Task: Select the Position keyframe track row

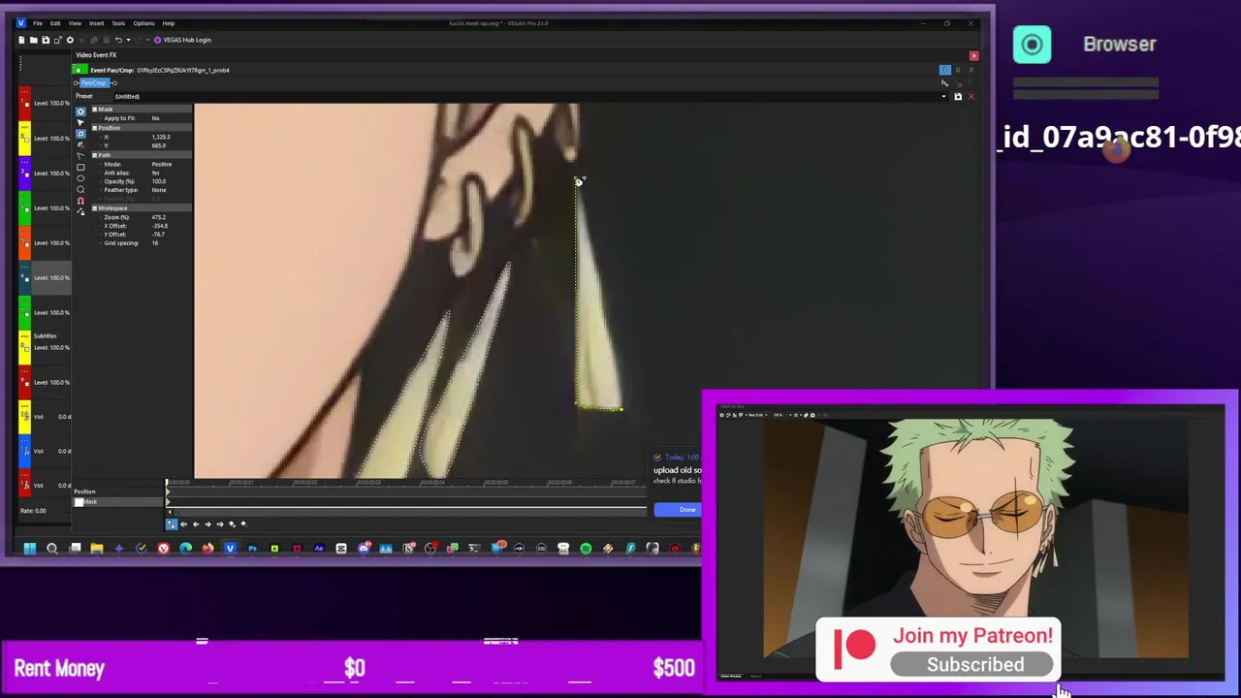Action: 118,492
